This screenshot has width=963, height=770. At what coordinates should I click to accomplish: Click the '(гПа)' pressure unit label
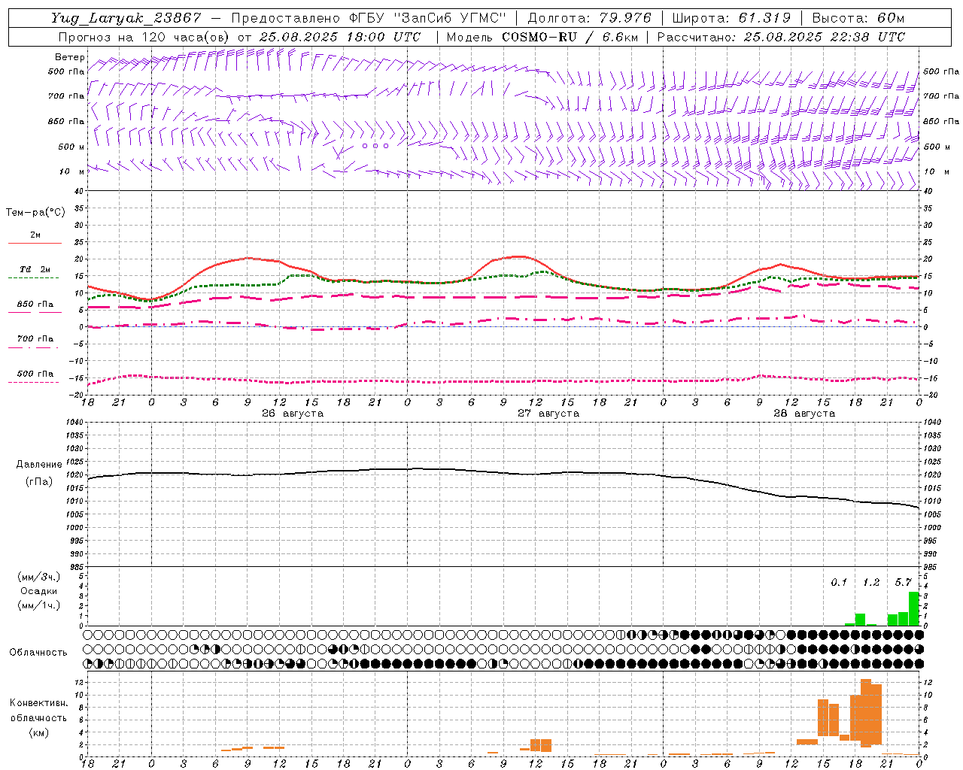pyautogui.click(x=39, y=482)
